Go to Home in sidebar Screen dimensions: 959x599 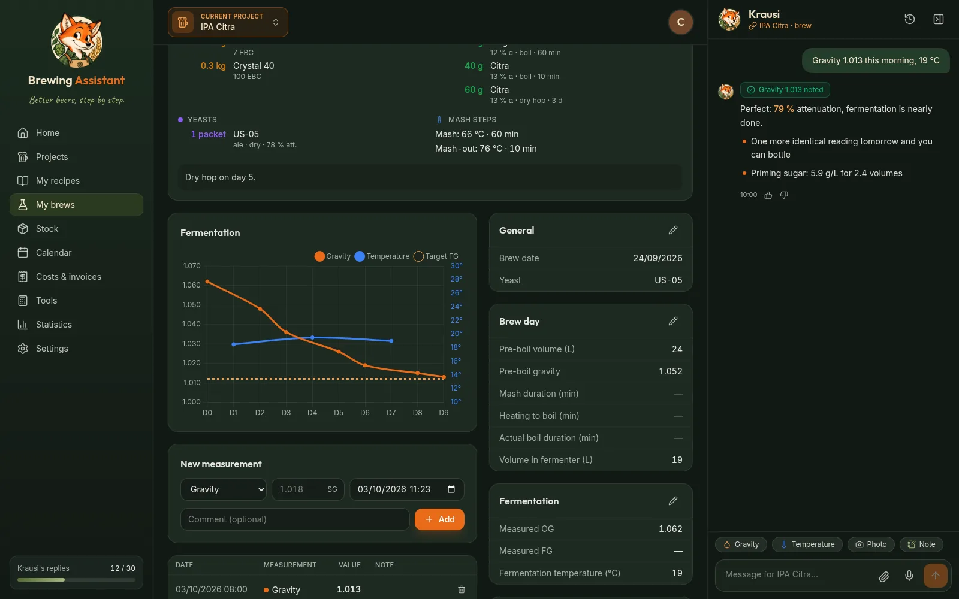pos(77,133)
